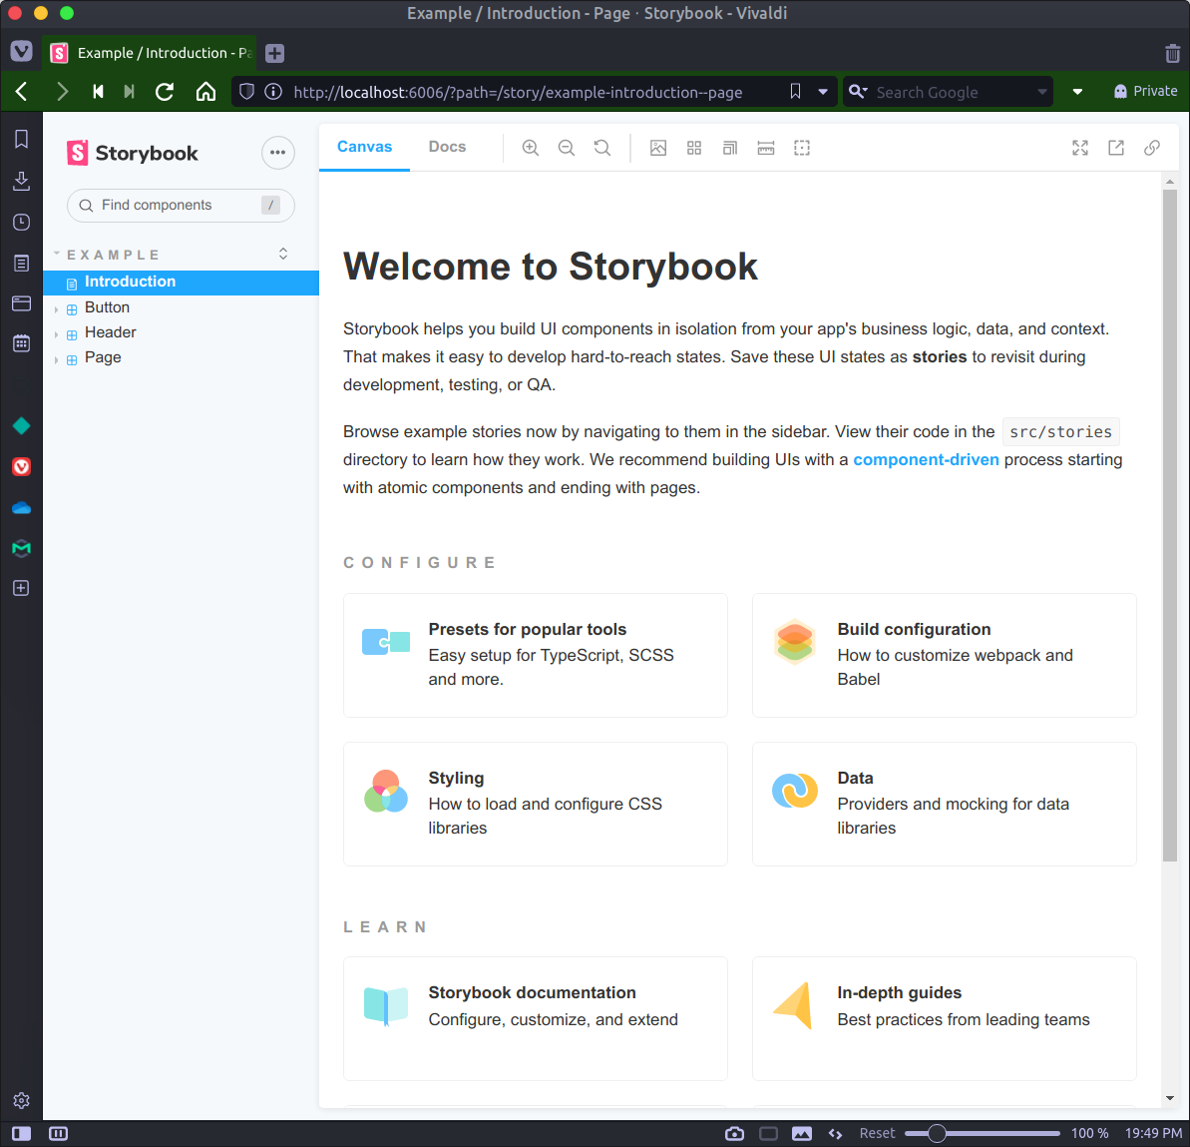1190x1147 pixels.
Task: Open the Downloads panel in sidebar
Action: (x=21, y=181)
